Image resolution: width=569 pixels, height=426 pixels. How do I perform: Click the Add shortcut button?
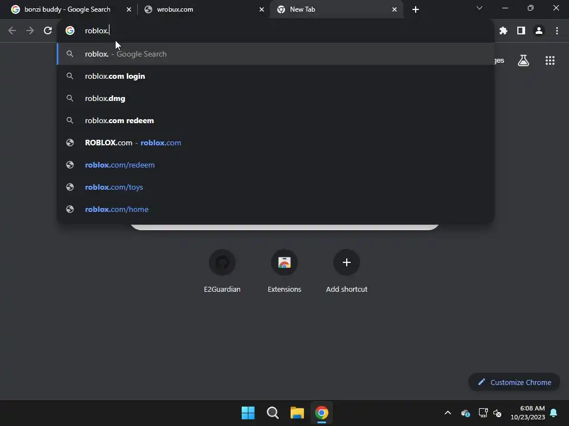[x=347, y=271]
